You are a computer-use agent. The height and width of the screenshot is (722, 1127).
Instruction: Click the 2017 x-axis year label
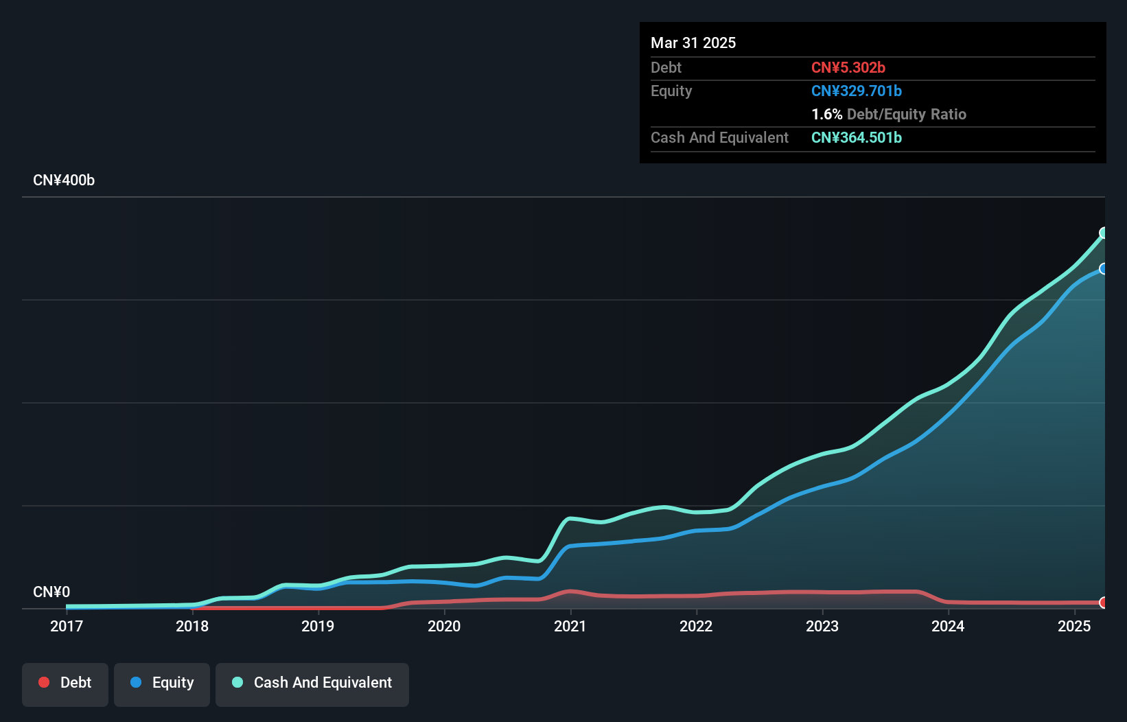(x=67, y=626)
